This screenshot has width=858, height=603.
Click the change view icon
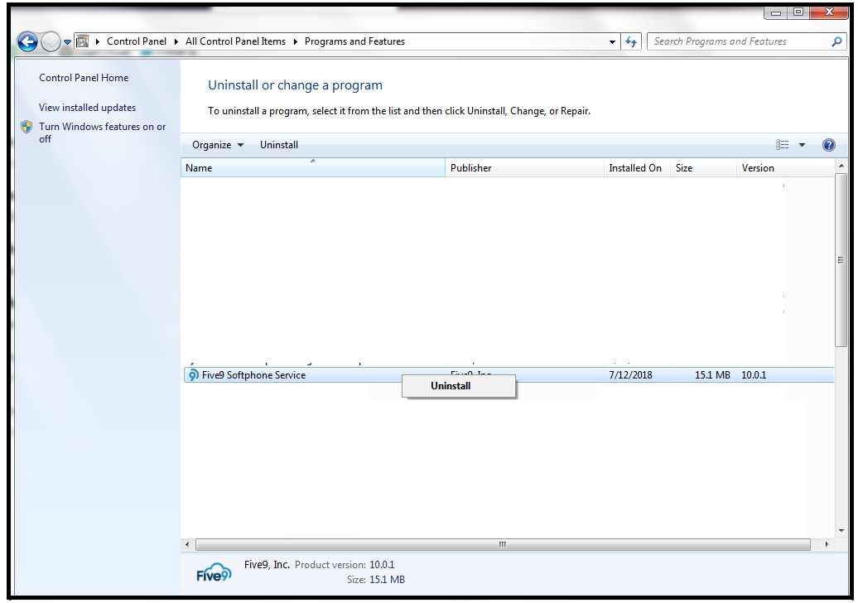tap(782, 145)
